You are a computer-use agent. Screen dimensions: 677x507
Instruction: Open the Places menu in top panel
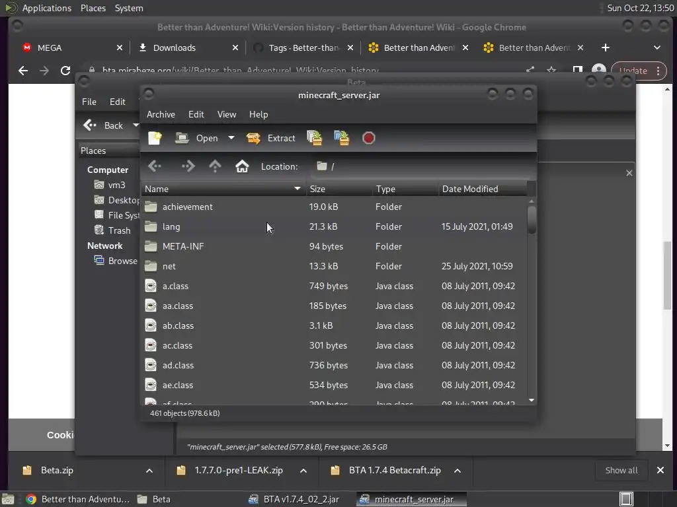(x=93, y=8)
